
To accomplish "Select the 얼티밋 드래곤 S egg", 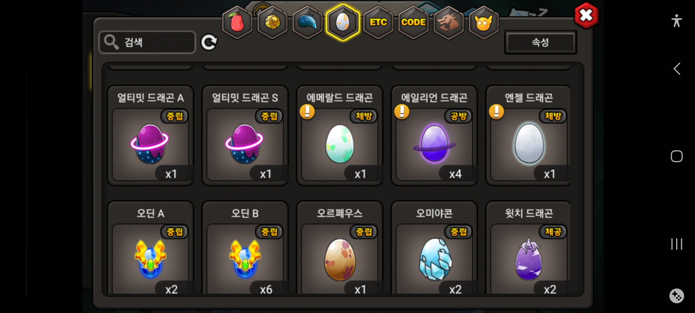I will (245, 135).
